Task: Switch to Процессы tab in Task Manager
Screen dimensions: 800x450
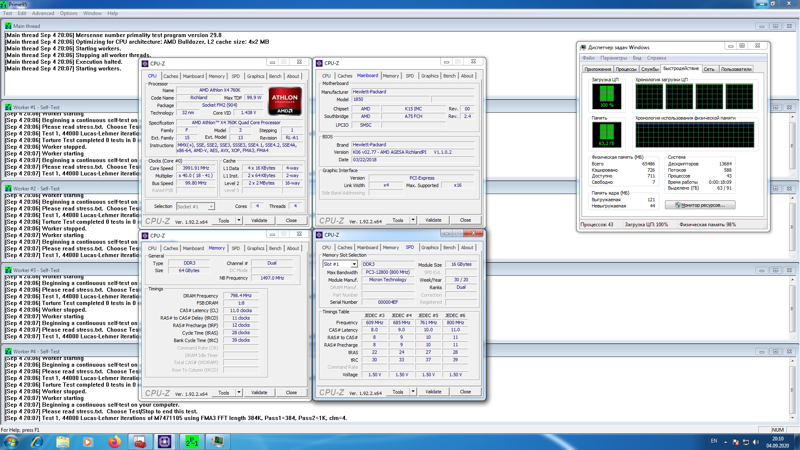Action: pyautogui.click(x=626, y=69)
